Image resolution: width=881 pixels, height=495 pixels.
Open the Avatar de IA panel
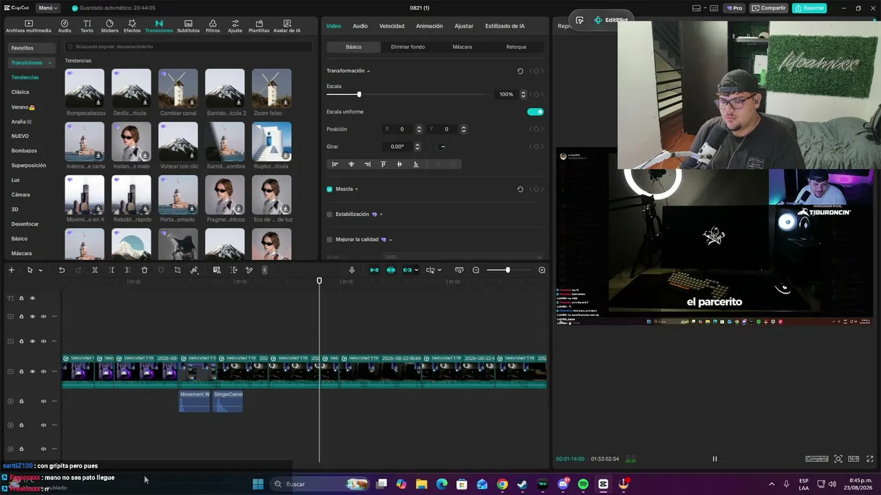tap(286, 26)
